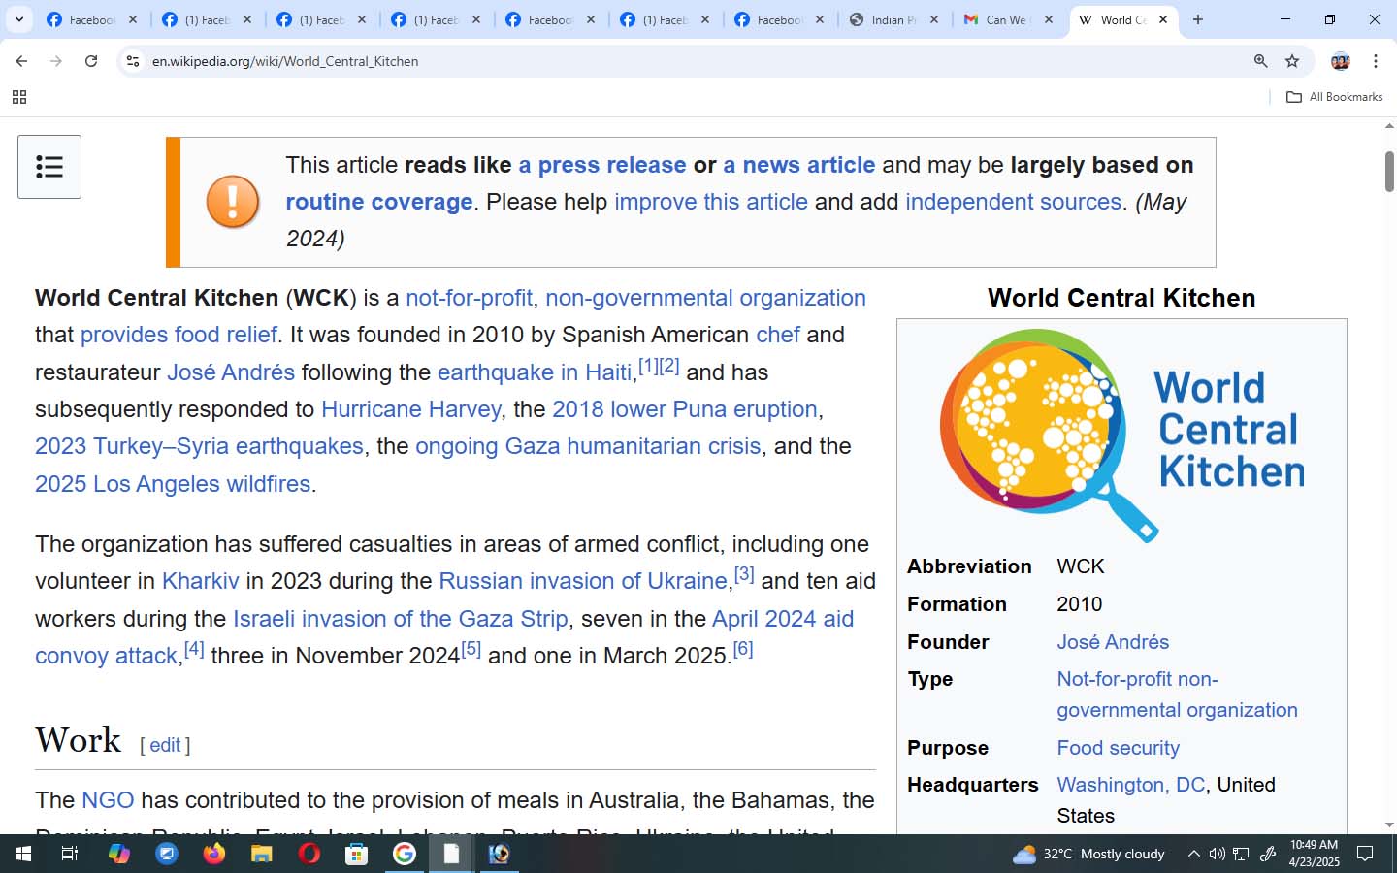The image size is (1397, 873).
Task: Open the 'independent sources' link
Action: (1014, 202)
